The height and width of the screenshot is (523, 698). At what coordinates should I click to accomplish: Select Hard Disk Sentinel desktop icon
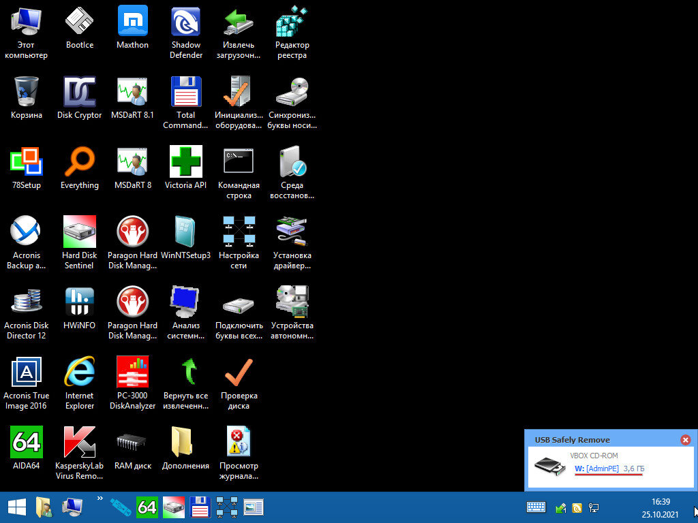click(80, 243)
